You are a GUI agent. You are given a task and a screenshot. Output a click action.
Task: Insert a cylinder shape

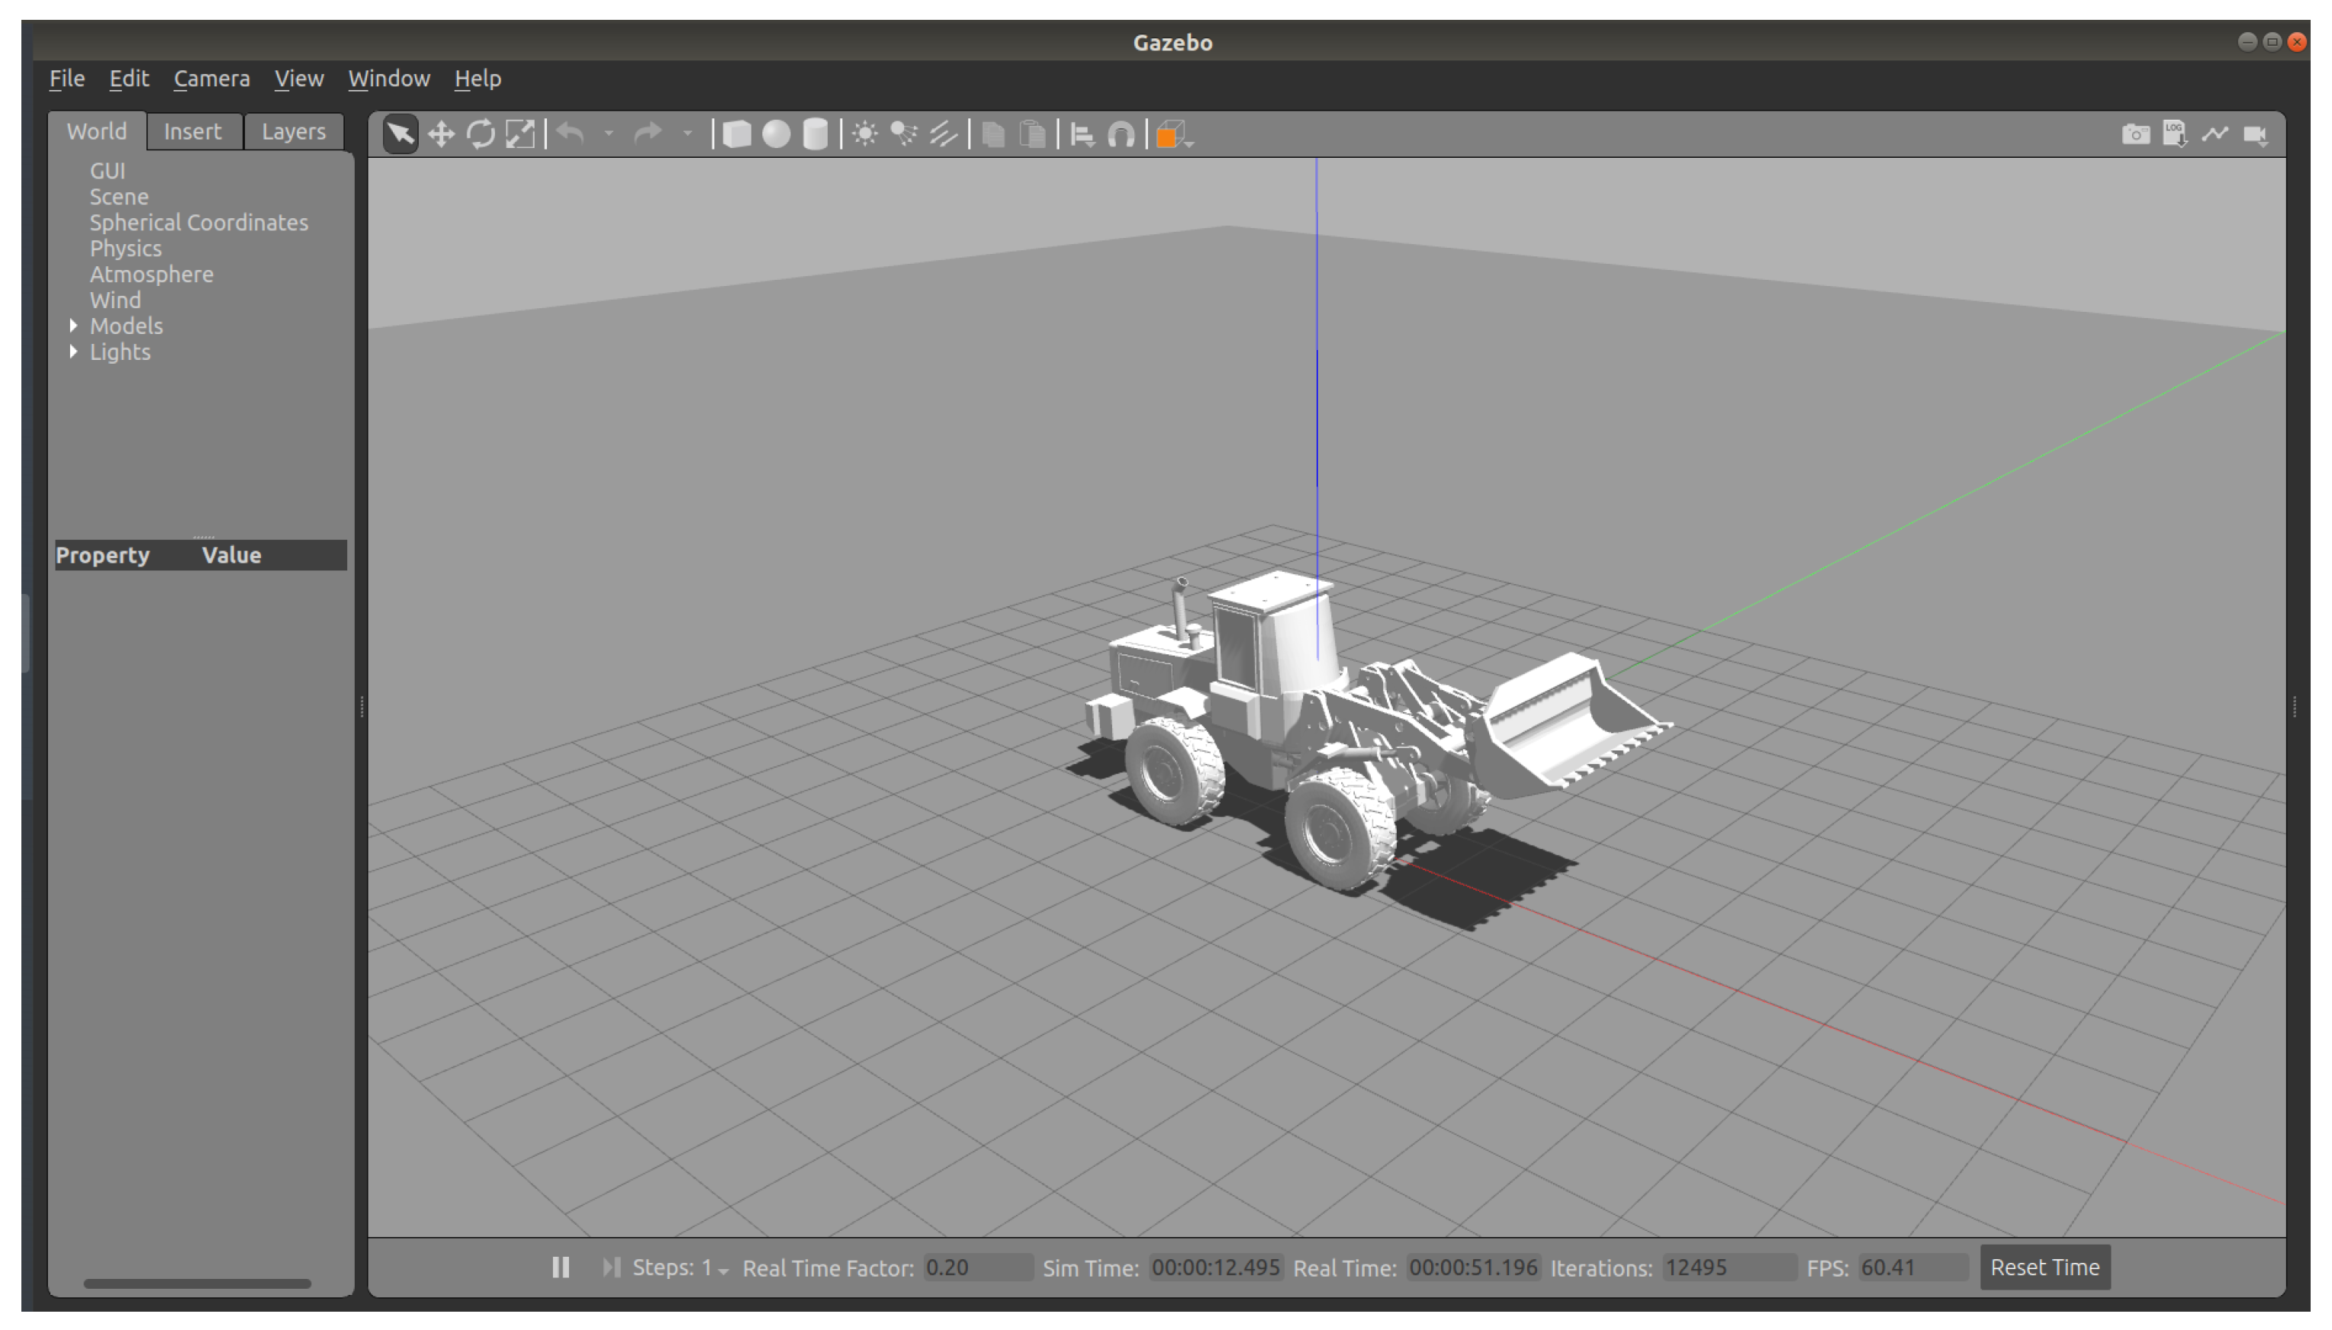[x=815, y=135]
